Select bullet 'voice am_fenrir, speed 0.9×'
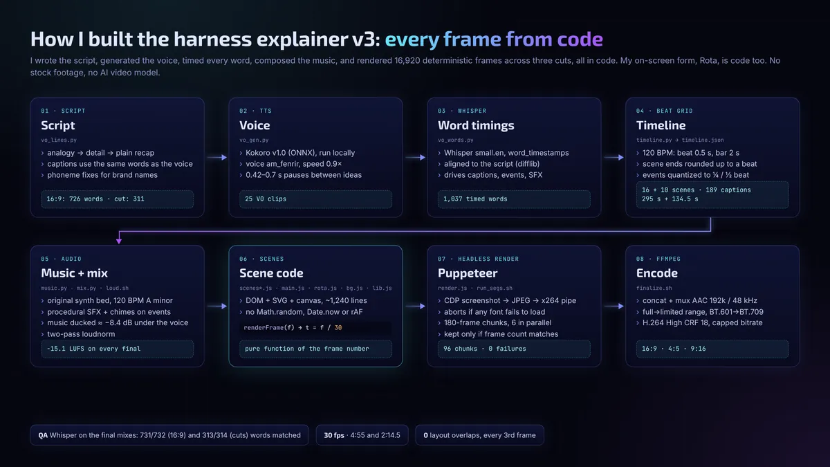This screenshot has width=830, height=467. (291, 164)
